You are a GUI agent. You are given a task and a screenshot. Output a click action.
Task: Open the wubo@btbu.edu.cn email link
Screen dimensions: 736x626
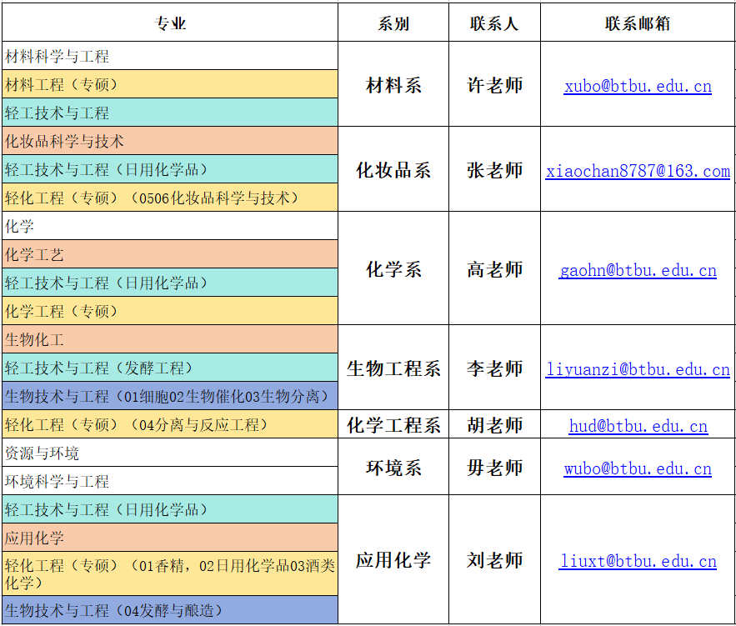coord(638,468)
